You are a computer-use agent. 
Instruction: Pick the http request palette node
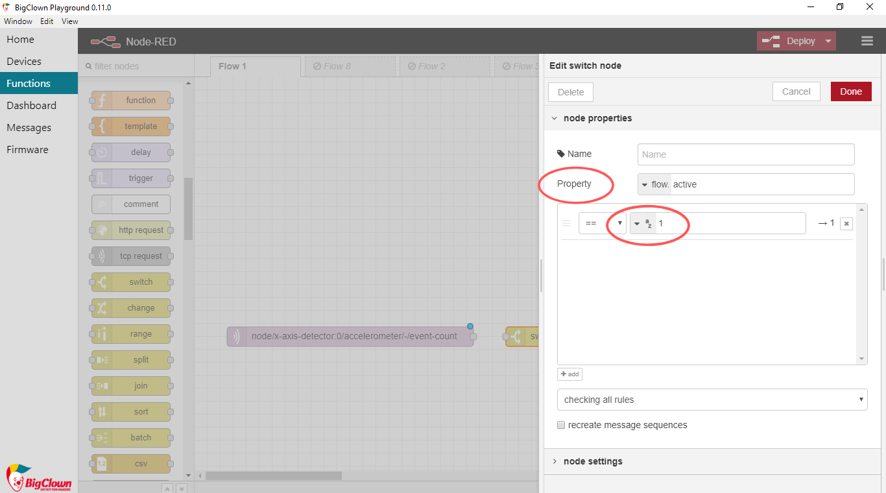pos(131,230)
